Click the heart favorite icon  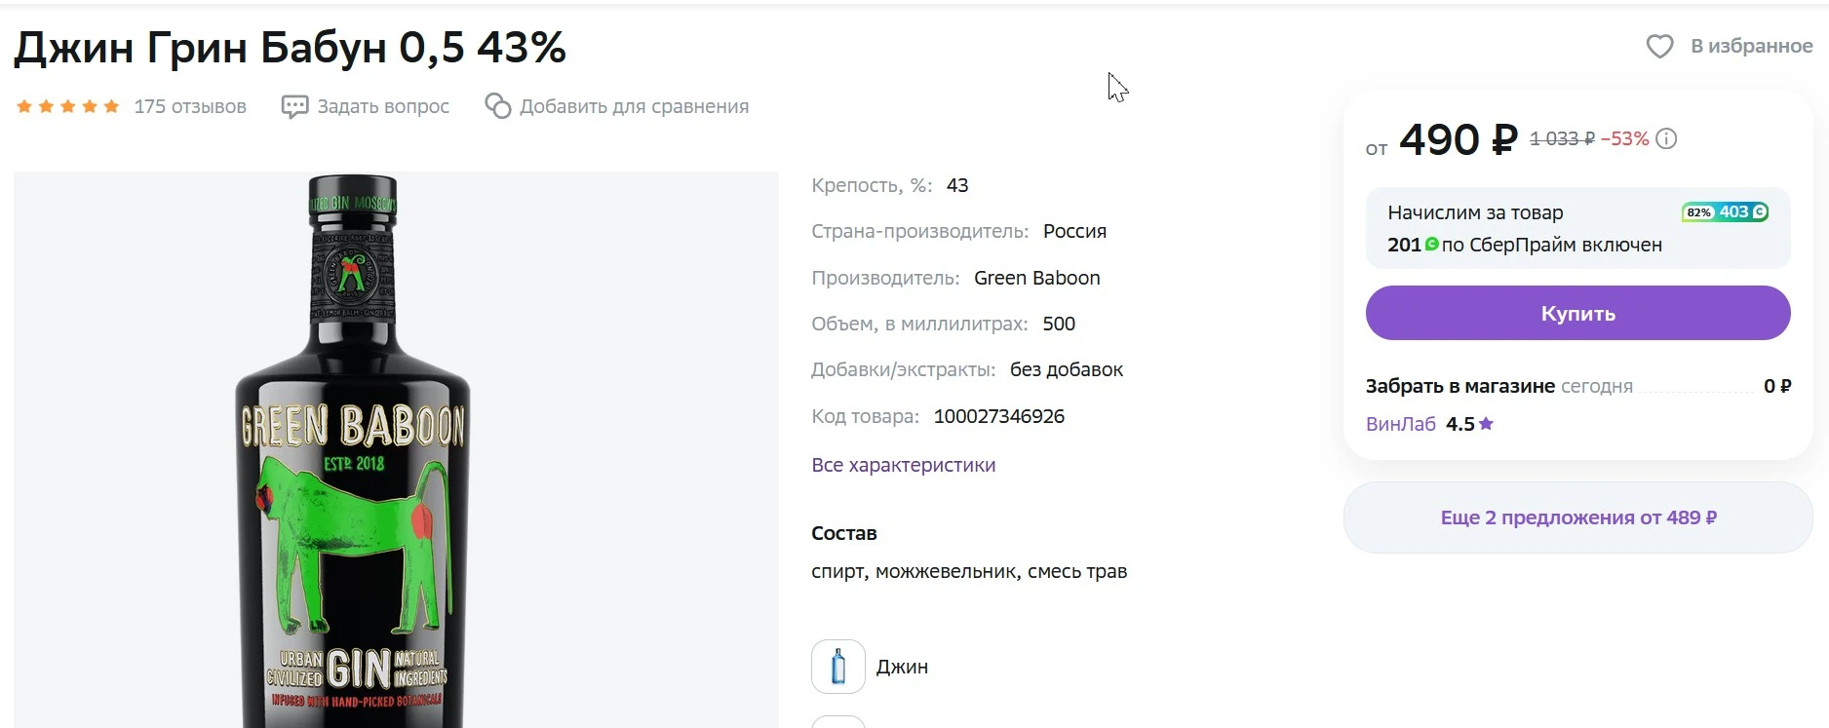[1659, 46]
